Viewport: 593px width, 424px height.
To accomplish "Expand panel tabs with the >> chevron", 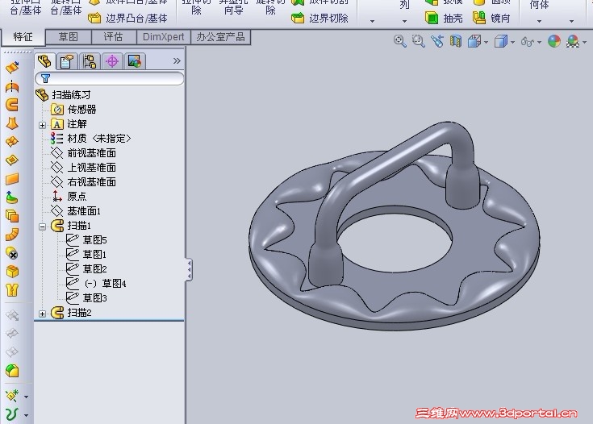I will [x=177, y=60].
